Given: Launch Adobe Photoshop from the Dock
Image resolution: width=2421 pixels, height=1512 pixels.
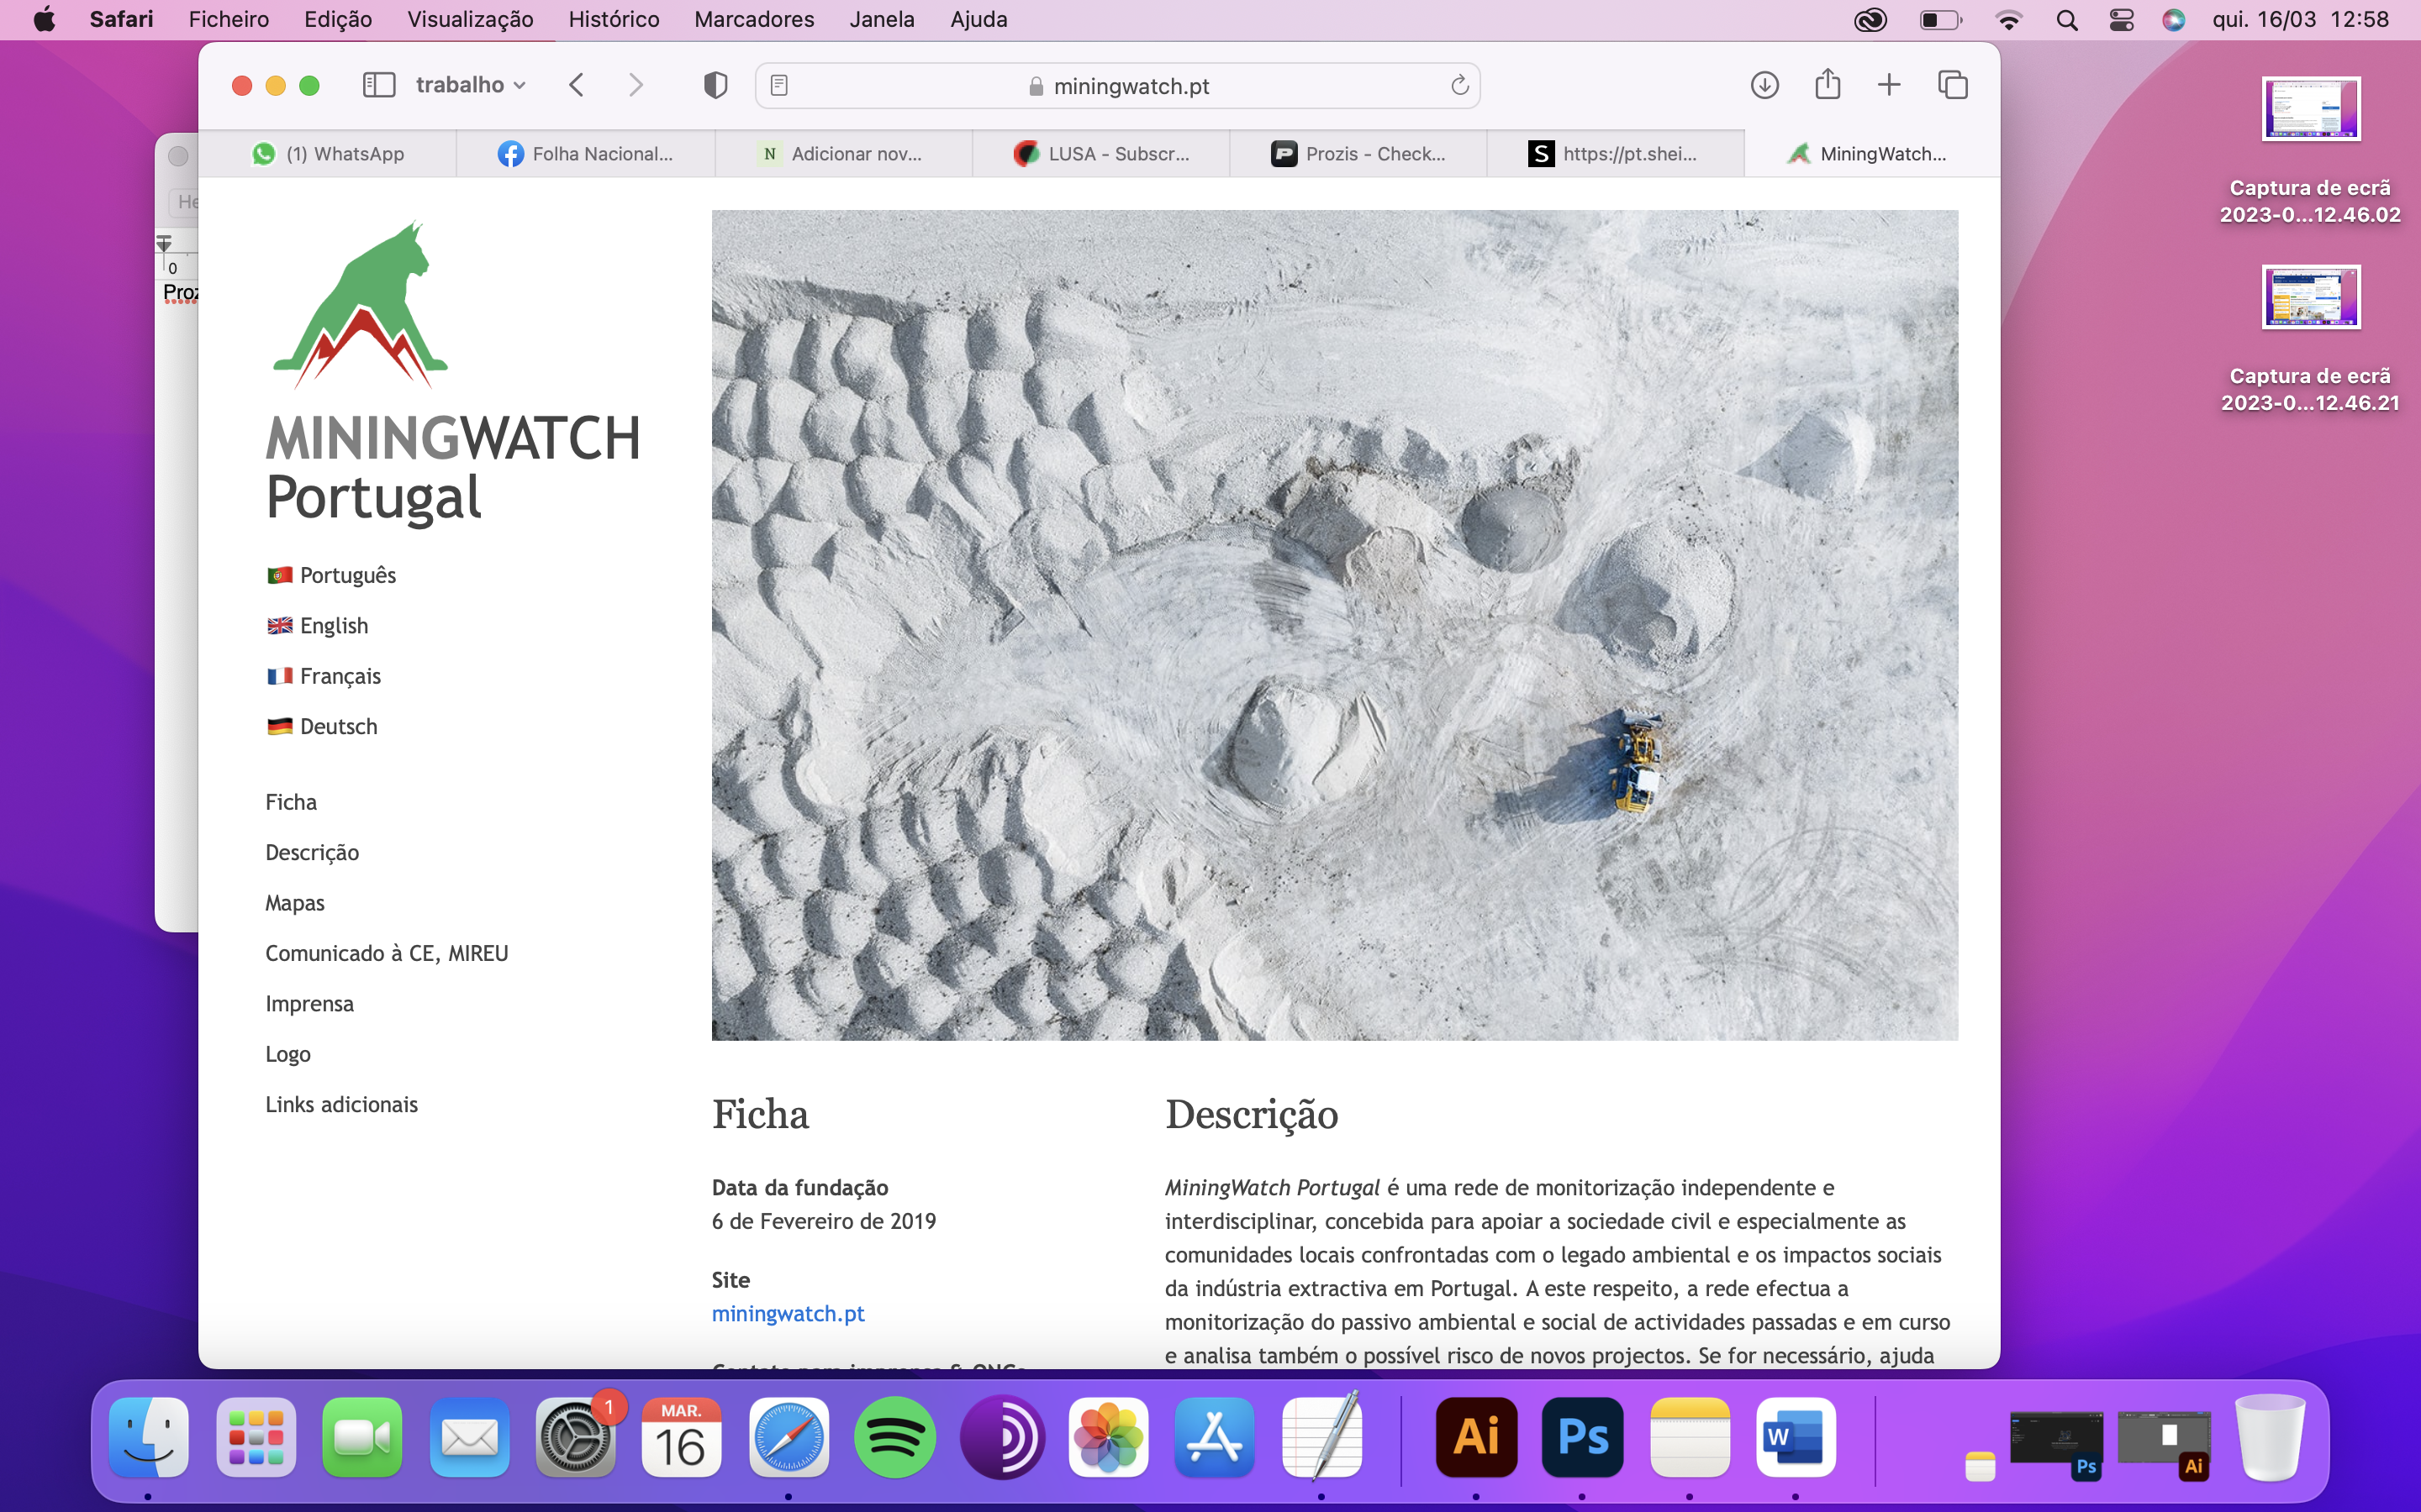Looking at the screenshot, I should tap(1583, 1438).
